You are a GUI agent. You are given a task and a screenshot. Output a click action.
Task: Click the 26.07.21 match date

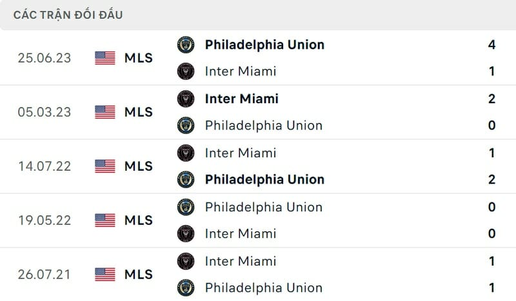click(x=45, y=275)
